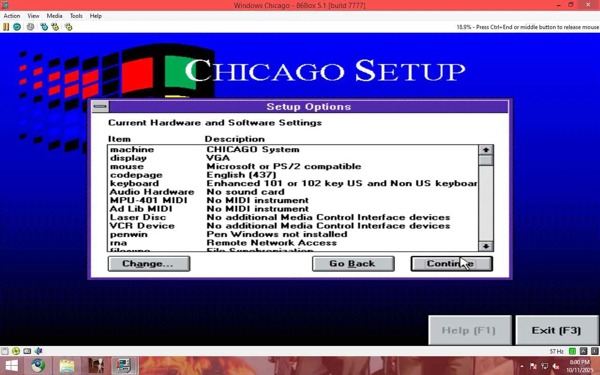Click the Change... button
Viewport: 600px width, 375px height.
point(149,263)
